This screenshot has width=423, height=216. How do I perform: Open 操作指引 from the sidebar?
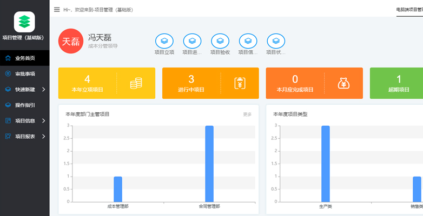(25, 105)
